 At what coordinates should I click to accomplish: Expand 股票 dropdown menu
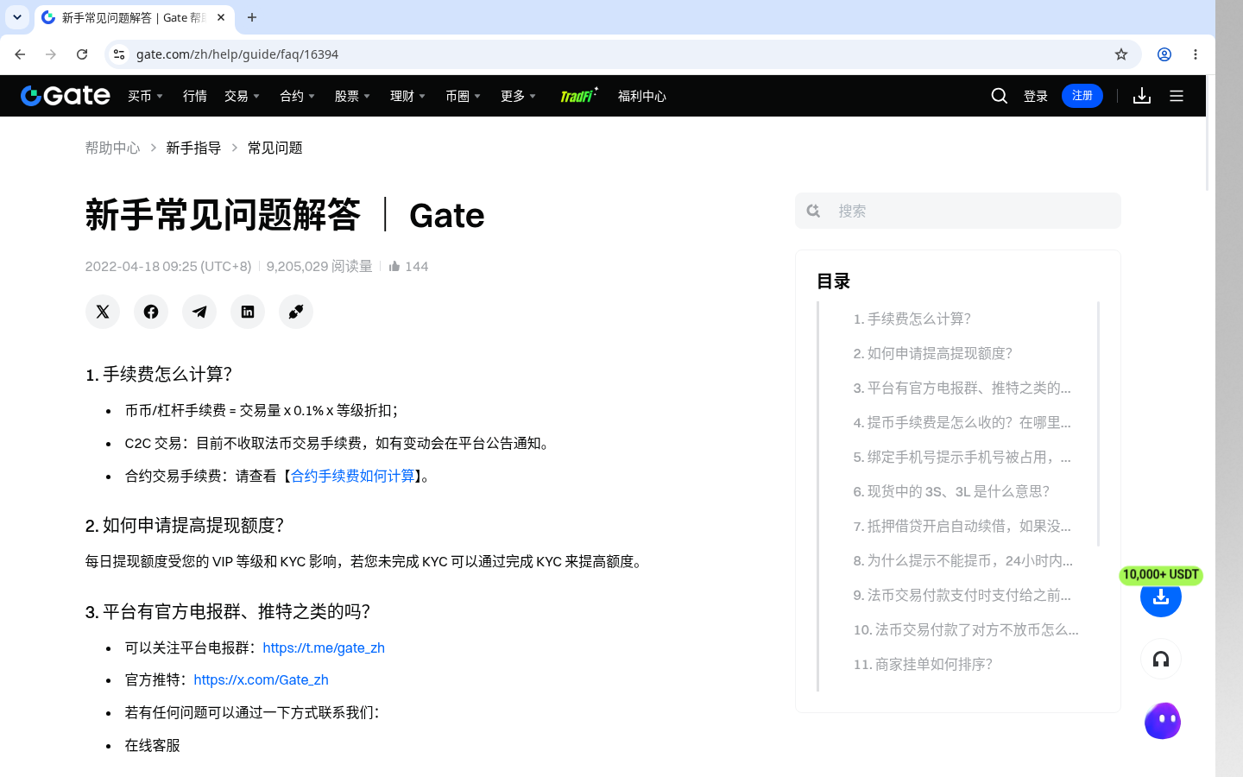(352, 96)
